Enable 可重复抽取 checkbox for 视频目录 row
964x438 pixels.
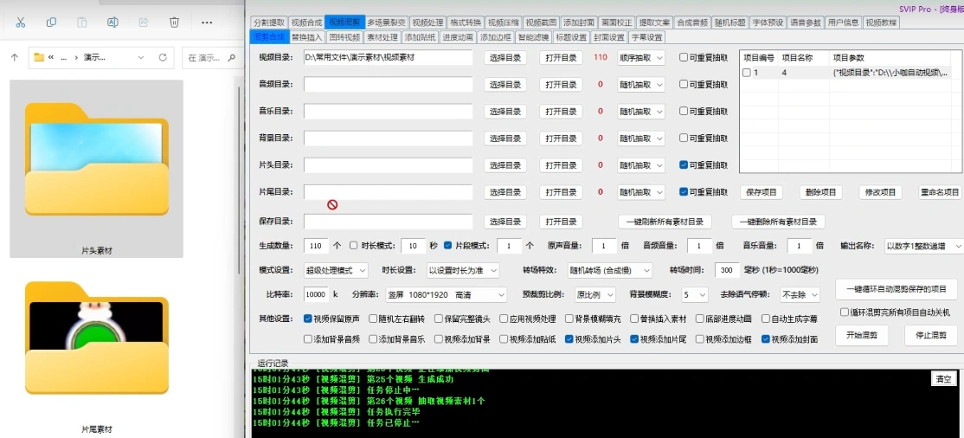tap(684, 58)
